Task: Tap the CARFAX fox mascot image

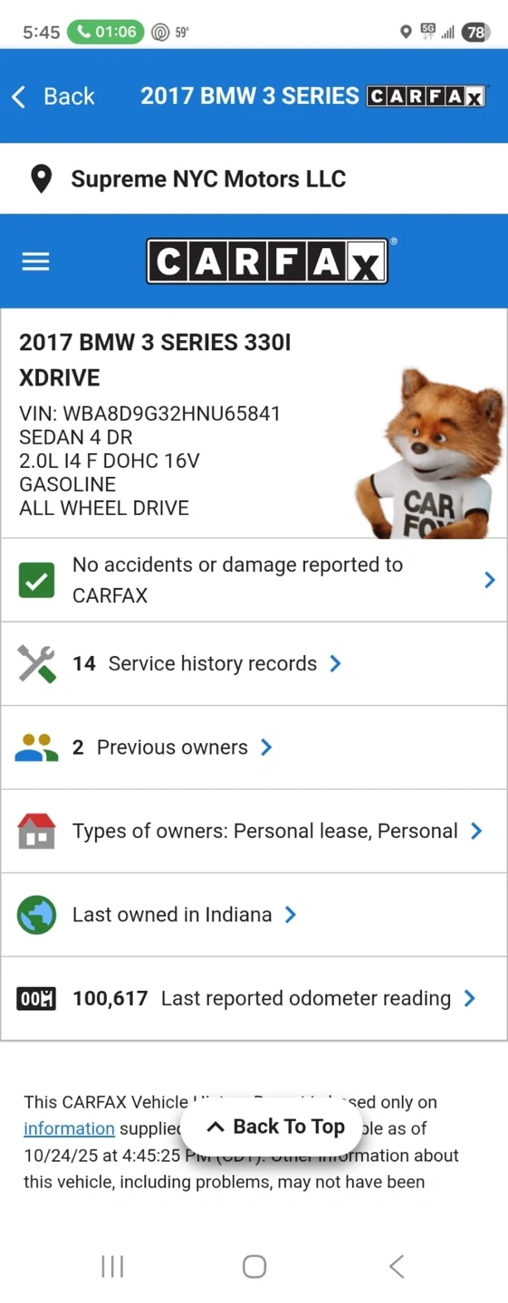Action: pos(429,452)
